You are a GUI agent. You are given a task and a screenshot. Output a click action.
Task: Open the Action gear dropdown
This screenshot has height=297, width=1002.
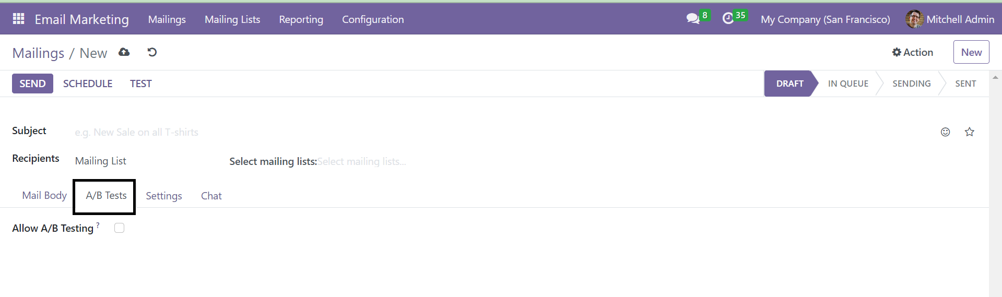tap(913, 52)
